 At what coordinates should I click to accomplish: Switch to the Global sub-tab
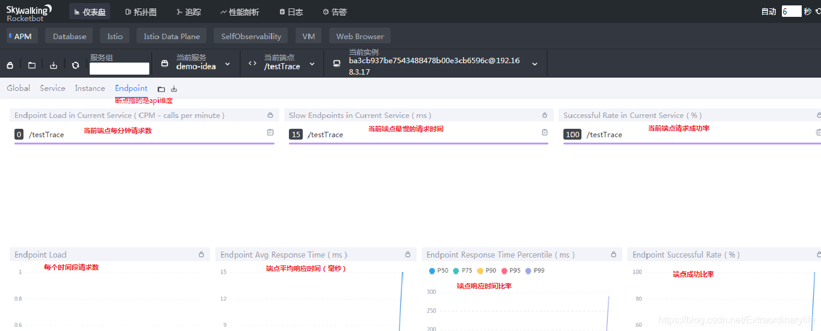19,88
